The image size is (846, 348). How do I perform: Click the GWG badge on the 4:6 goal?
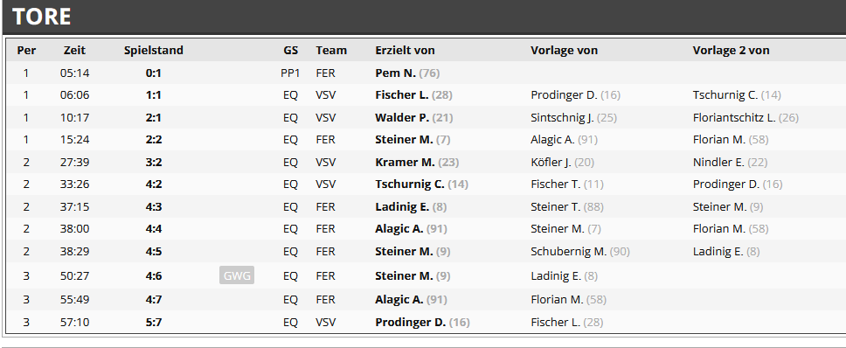[x=237, y=275]
